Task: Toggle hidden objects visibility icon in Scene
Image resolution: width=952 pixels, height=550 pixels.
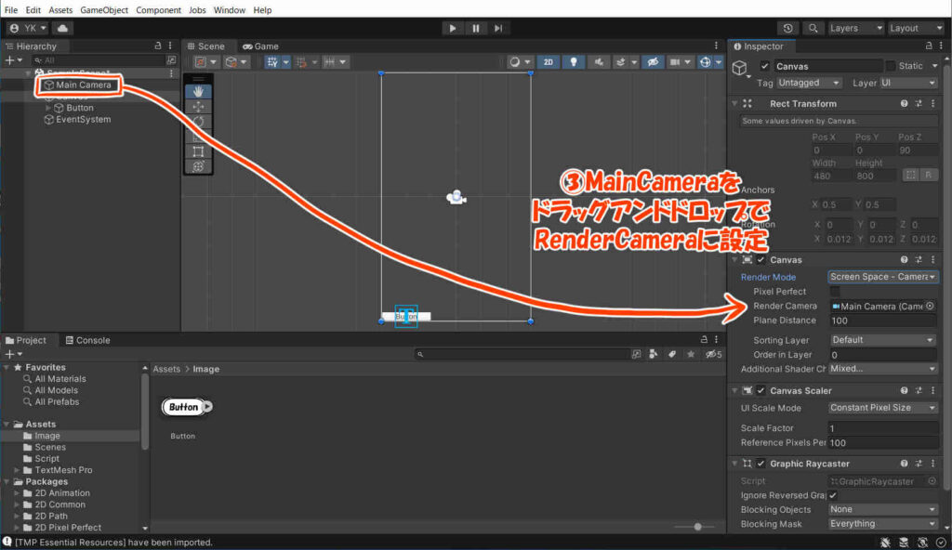Action: point(653,62)
